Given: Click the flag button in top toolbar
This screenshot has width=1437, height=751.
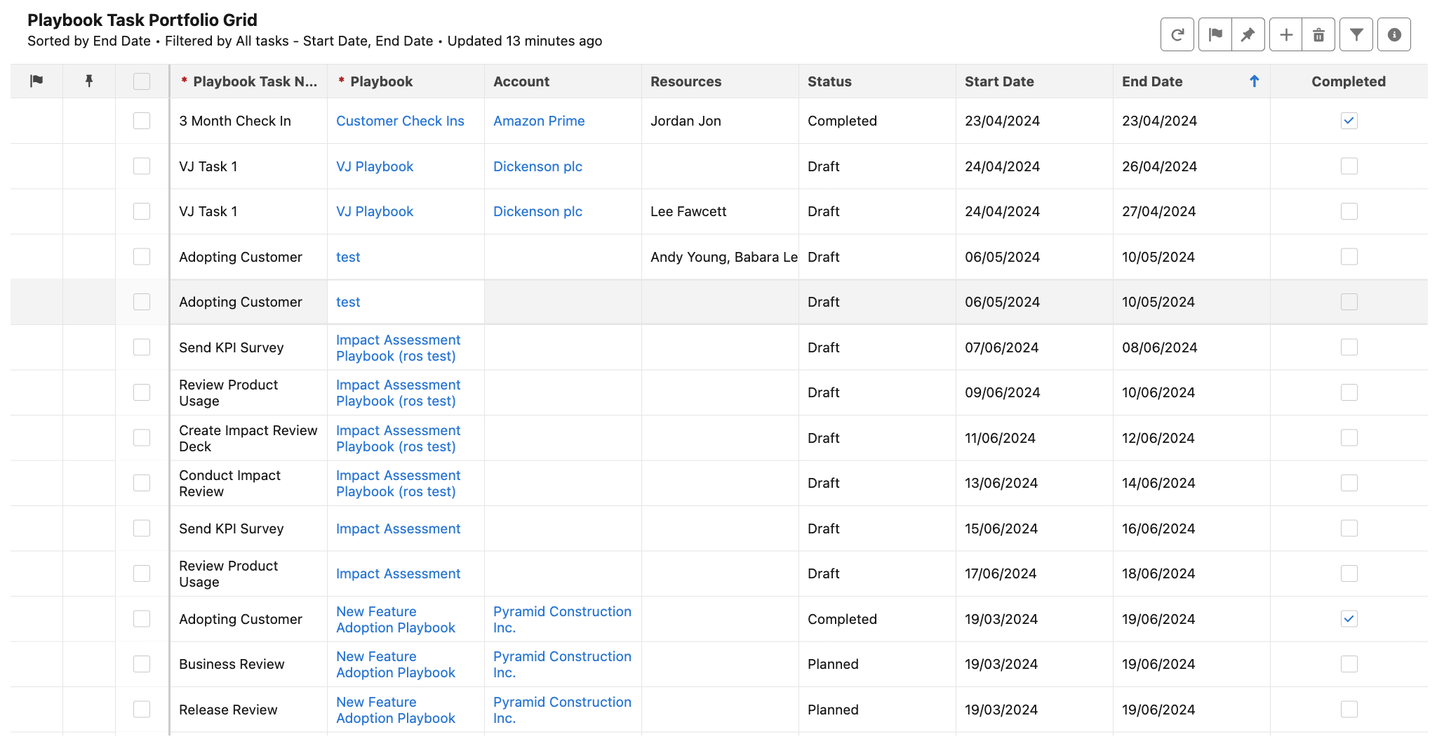Looking at the screenshot, I should pyautogui.click(x=1215, y=34).
